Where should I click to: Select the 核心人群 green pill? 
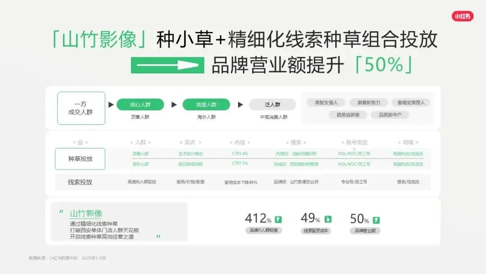tap(140, 105)
